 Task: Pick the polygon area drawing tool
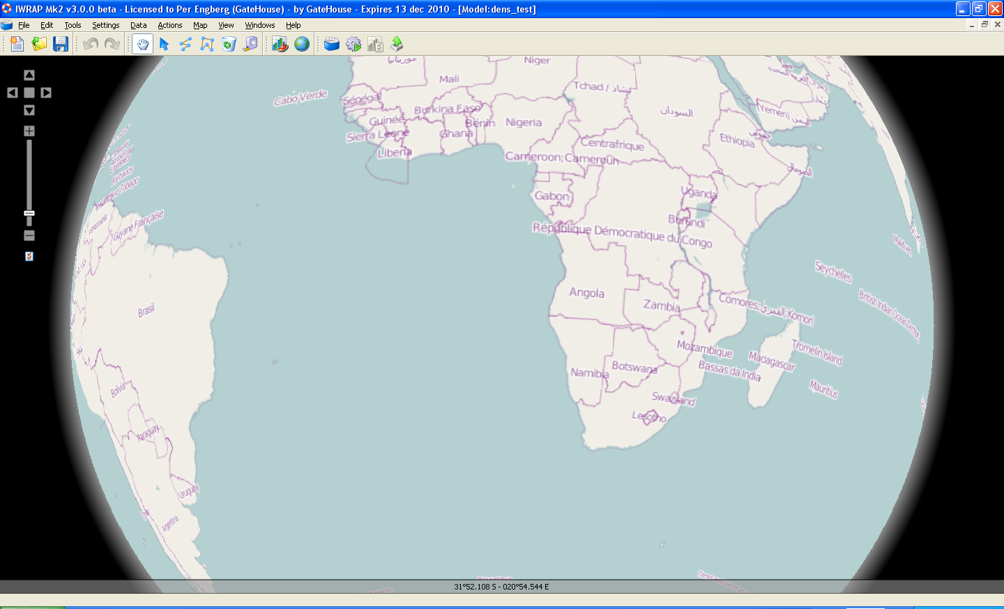pos(207,44)
